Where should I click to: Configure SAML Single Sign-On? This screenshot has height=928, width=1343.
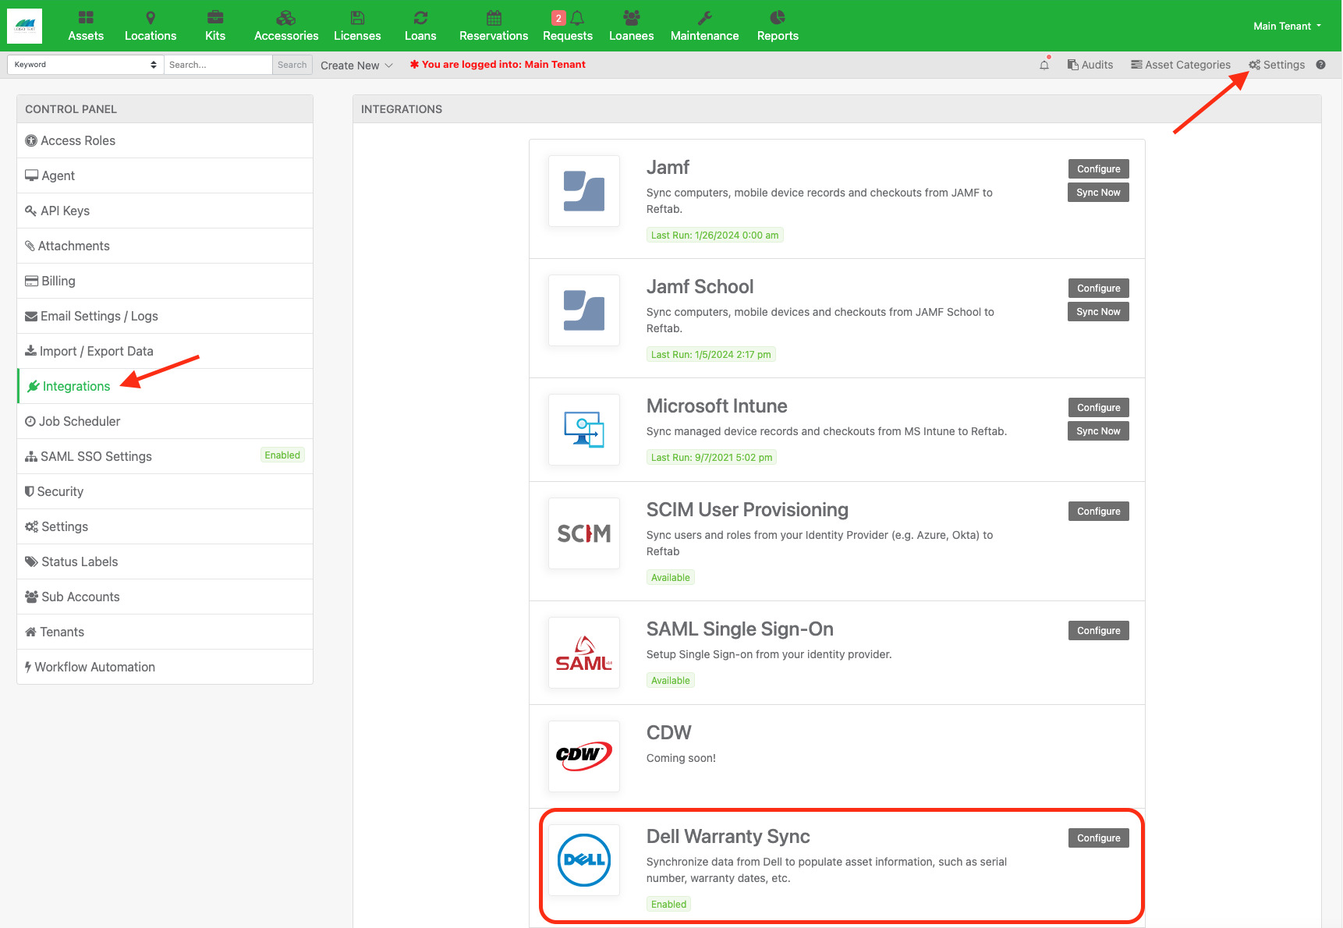1098,631
